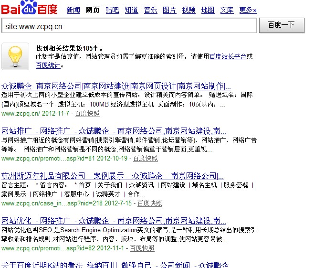Open 百度快照 for the 2012-11-7 result
314x268 pixels.
(x=87, y=114)
